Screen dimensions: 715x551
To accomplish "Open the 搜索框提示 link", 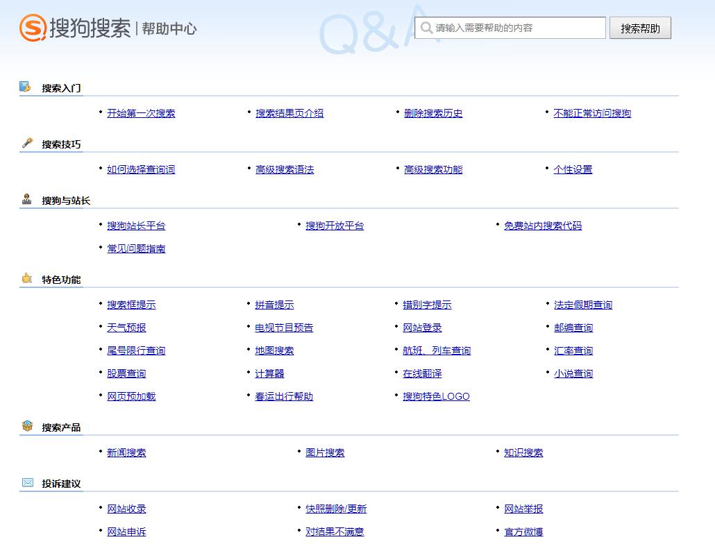I will point(131,305).
